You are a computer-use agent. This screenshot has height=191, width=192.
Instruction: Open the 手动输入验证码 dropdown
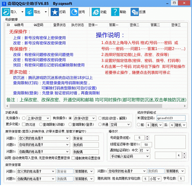130,156
